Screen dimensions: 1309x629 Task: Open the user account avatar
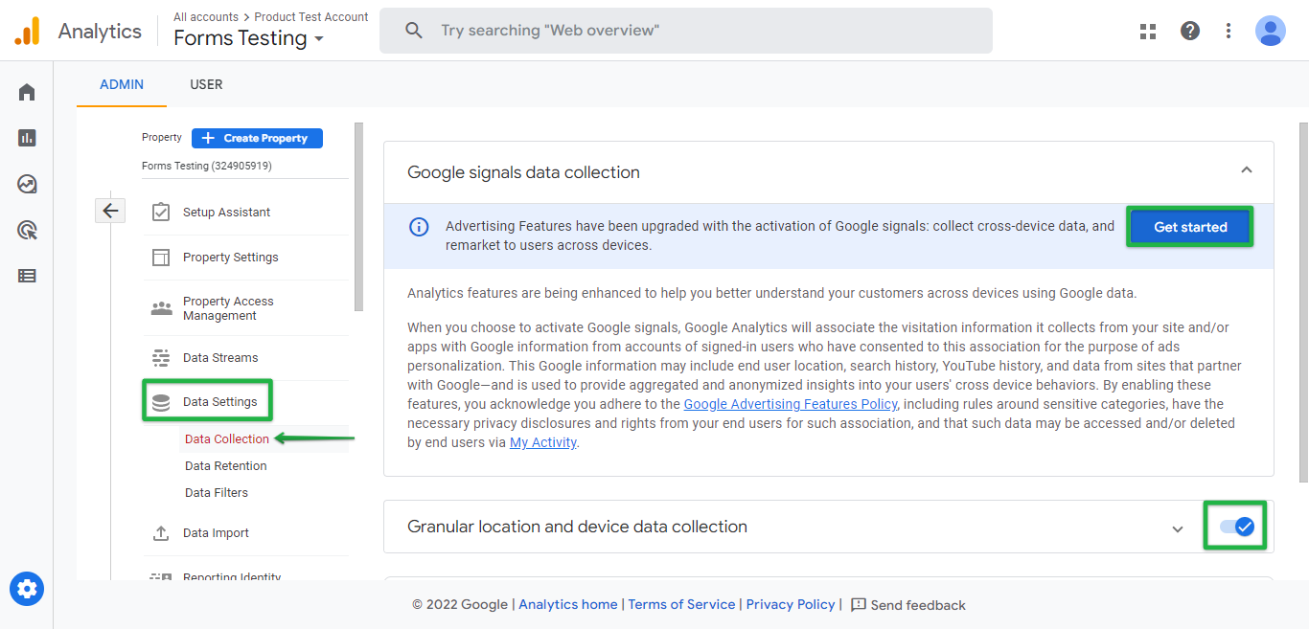1271,31
